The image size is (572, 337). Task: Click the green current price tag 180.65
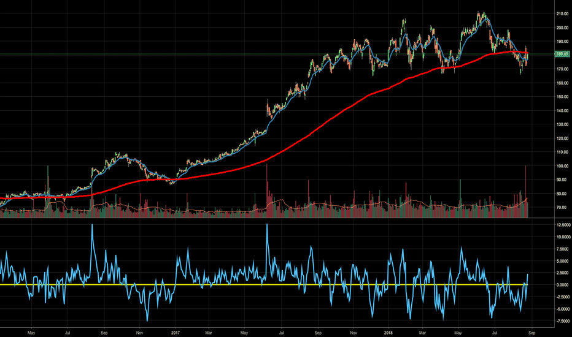click(x=562, y=54)
